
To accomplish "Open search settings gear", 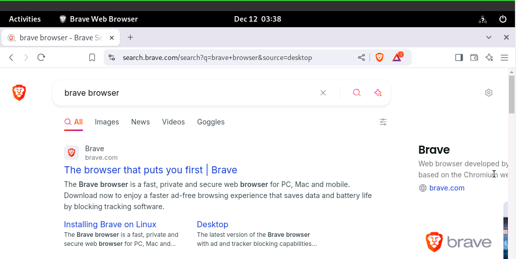I will (x=489, y=93).
